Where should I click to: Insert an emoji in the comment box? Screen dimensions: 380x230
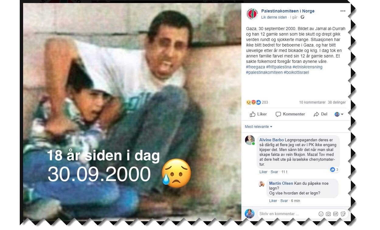click(321, 214)
